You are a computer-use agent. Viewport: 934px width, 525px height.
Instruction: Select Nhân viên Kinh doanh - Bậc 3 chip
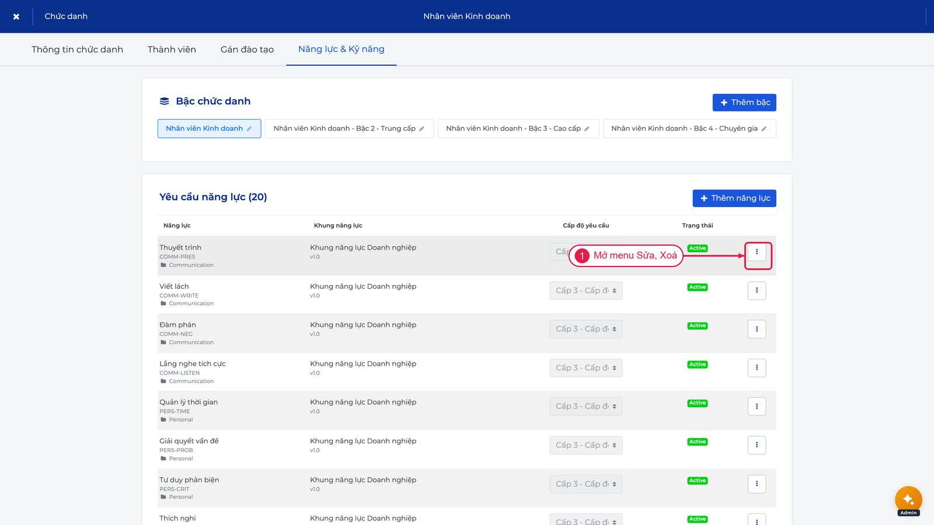(x=518, y=129)
